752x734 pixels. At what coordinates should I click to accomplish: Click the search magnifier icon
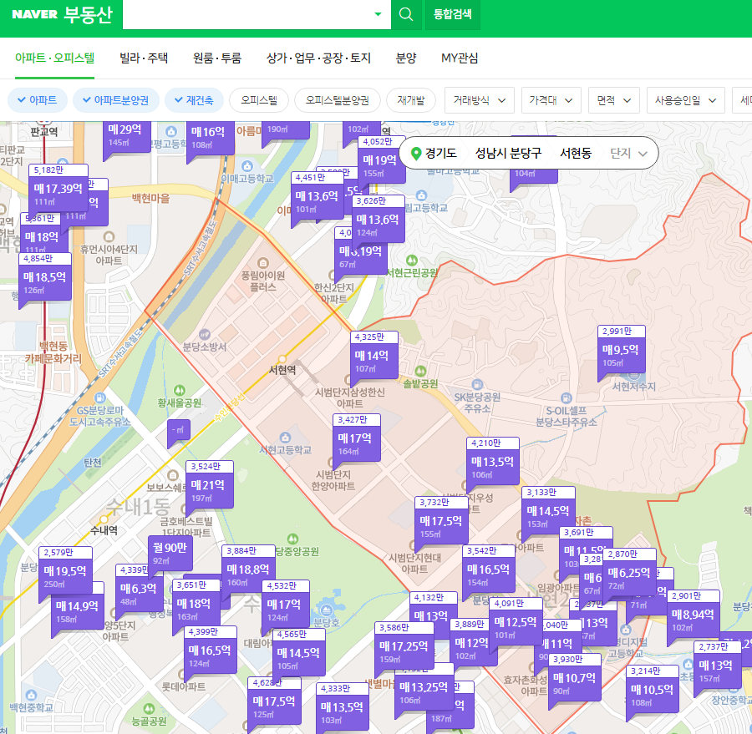(406, 14)
